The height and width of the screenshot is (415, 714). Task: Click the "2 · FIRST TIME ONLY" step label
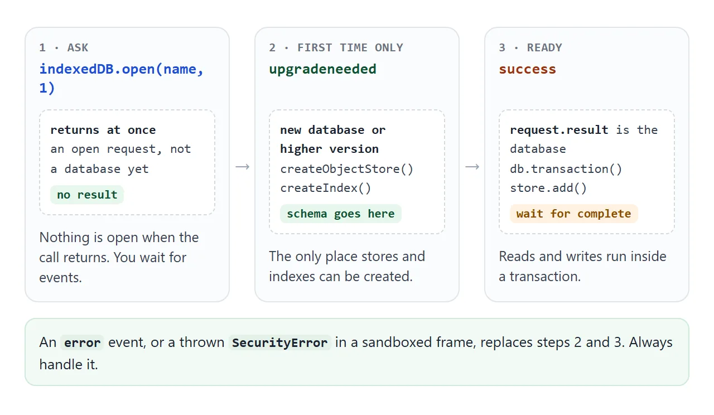[x=336, y=47]
